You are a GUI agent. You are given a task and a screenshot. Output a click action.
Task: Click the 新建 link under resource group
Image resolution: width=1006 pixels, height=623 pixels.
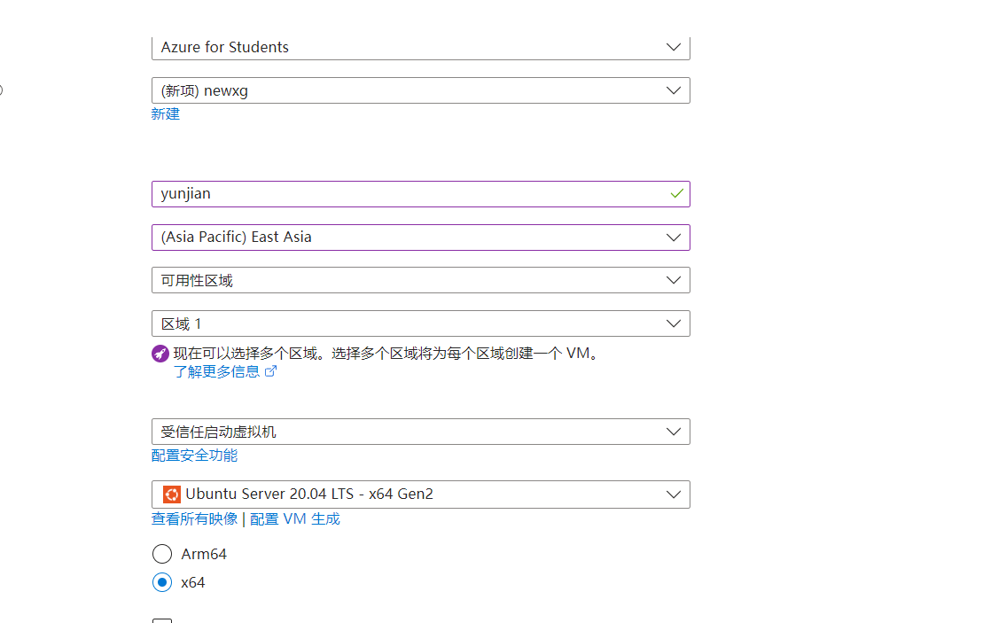click(x=166, y=113)
